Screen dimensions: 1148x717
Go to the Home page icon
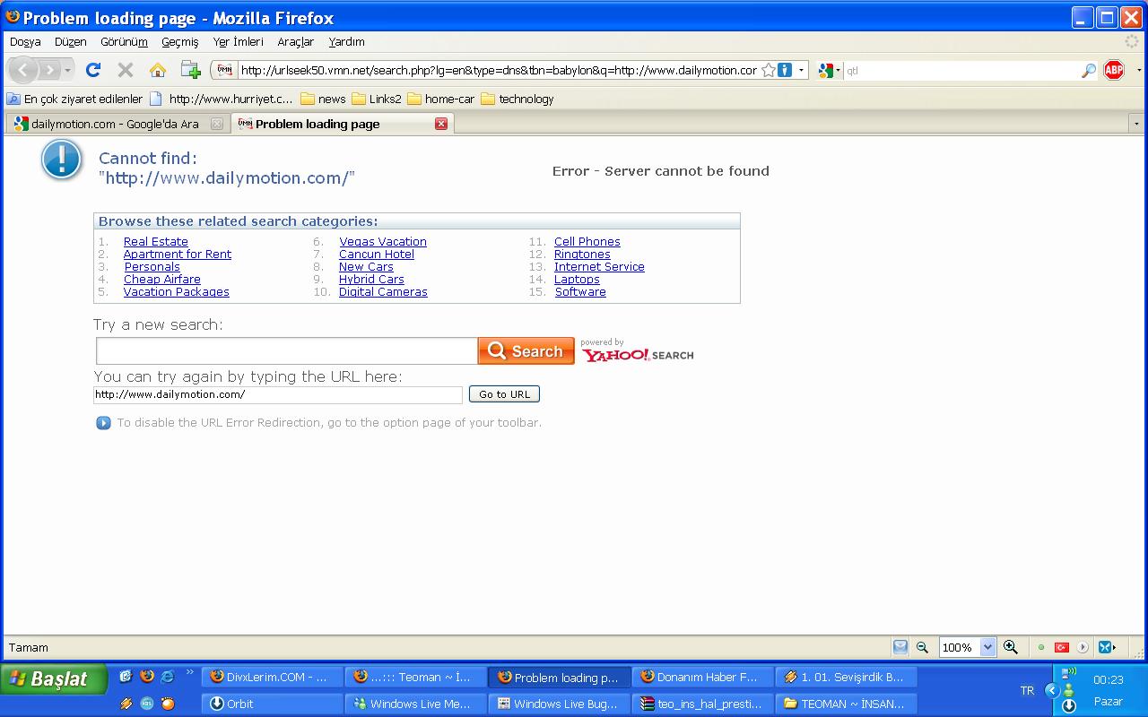point(158,70)
